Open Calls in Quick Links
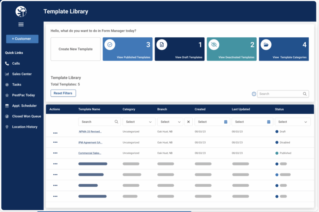The image size is (319, 212). click(16, 63)
